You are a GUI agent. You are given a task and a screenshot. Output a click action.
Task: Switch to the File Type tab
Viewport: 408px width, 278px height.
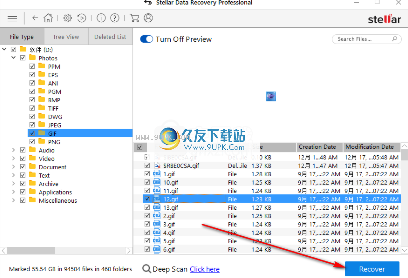click(22, 37)
